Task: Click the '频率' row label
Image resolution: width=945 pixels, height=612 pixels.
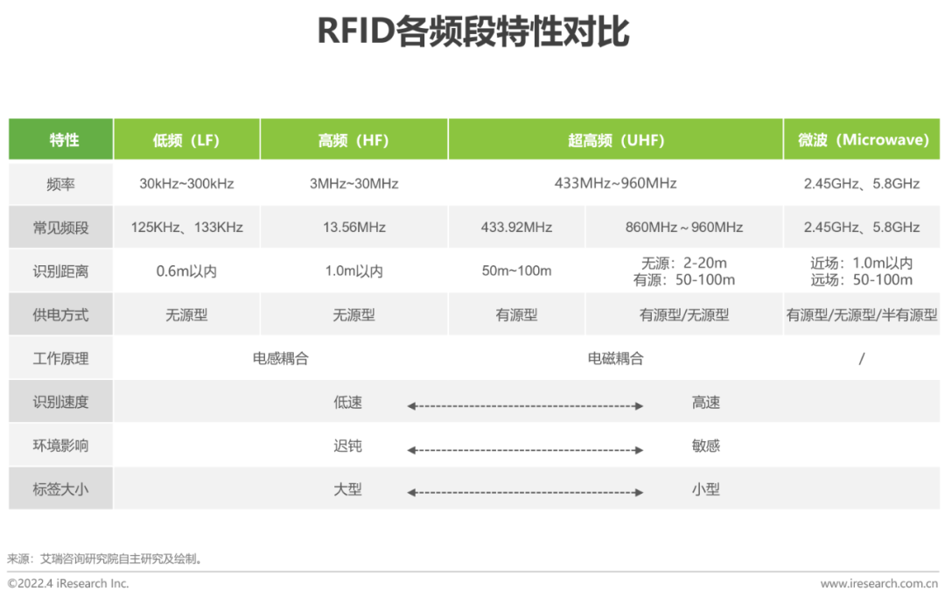Action: point(61,184)
